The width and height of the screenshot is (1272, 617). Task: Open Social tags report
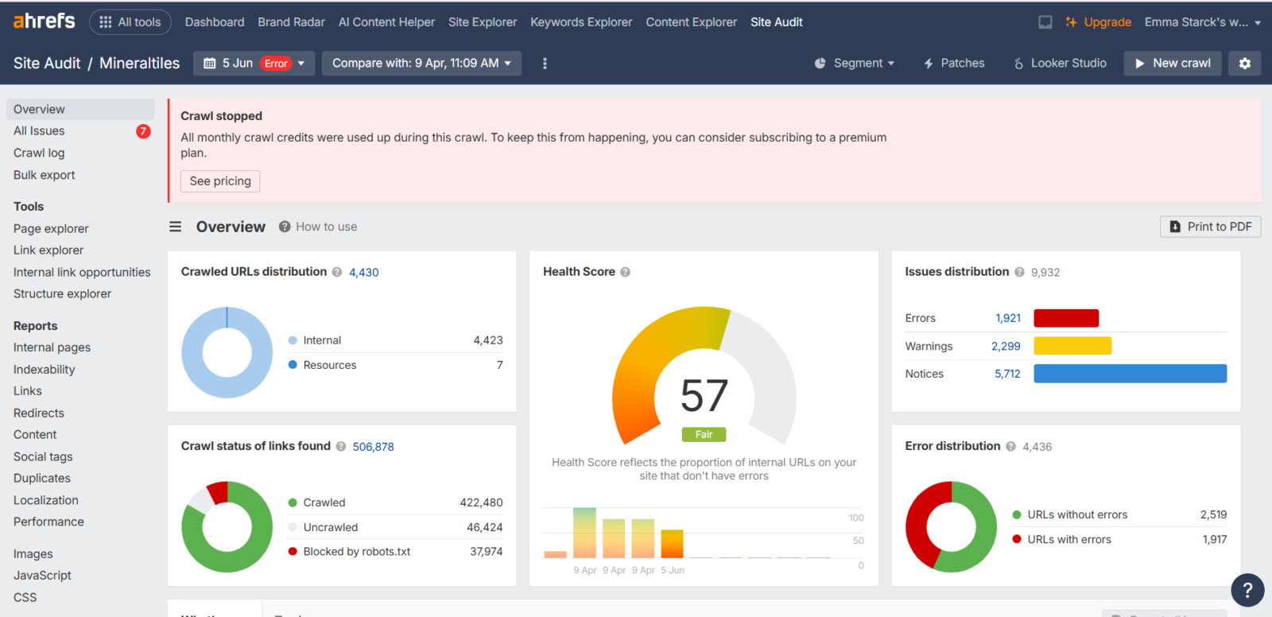coord(43,456)
